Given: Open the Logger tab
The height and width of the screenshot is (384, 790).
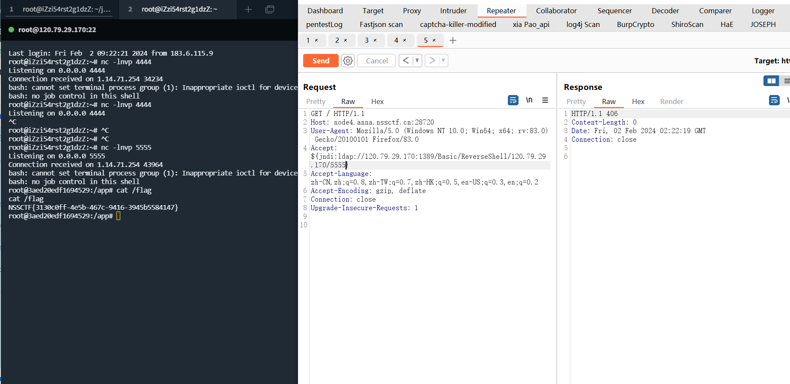Looking at the screenshot, I should tap(763, 11).
